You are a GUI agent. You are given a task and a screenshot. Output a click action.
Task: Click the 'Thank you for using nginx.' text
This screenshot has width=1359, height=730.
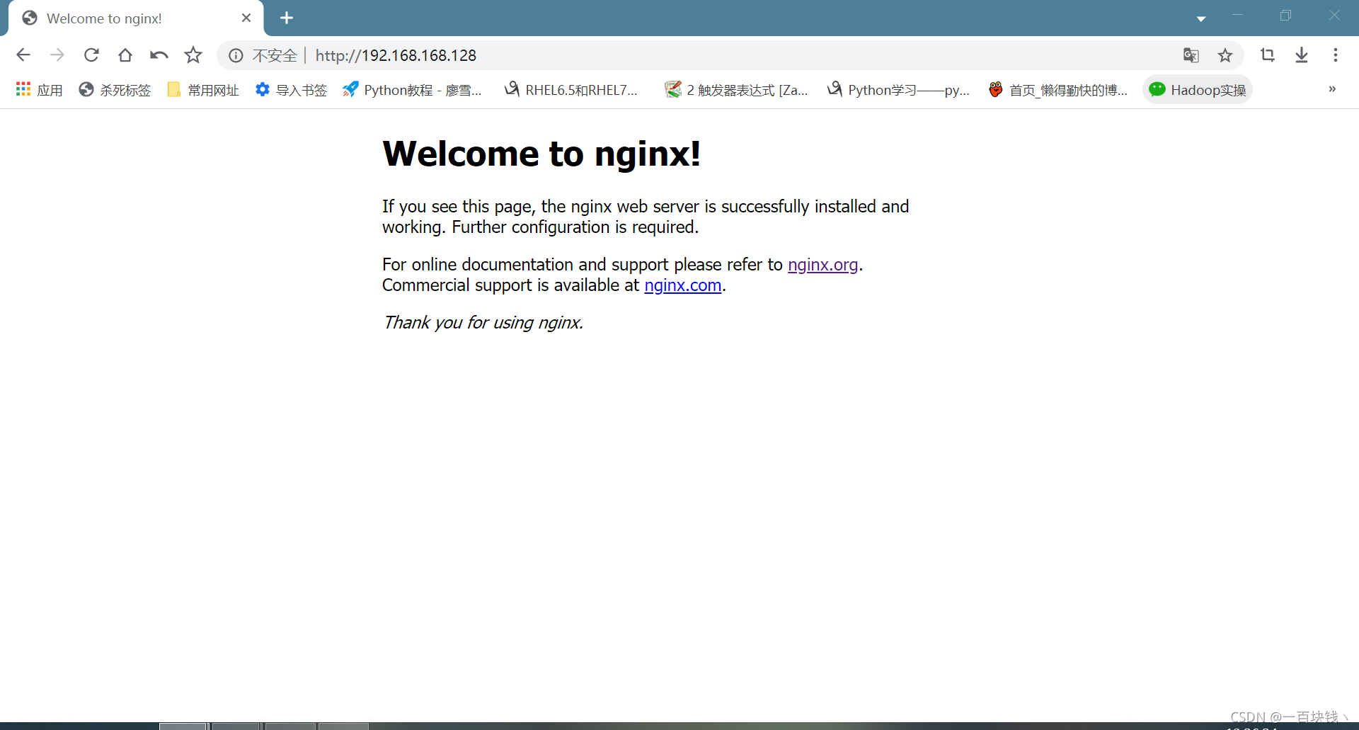(483, 323)
